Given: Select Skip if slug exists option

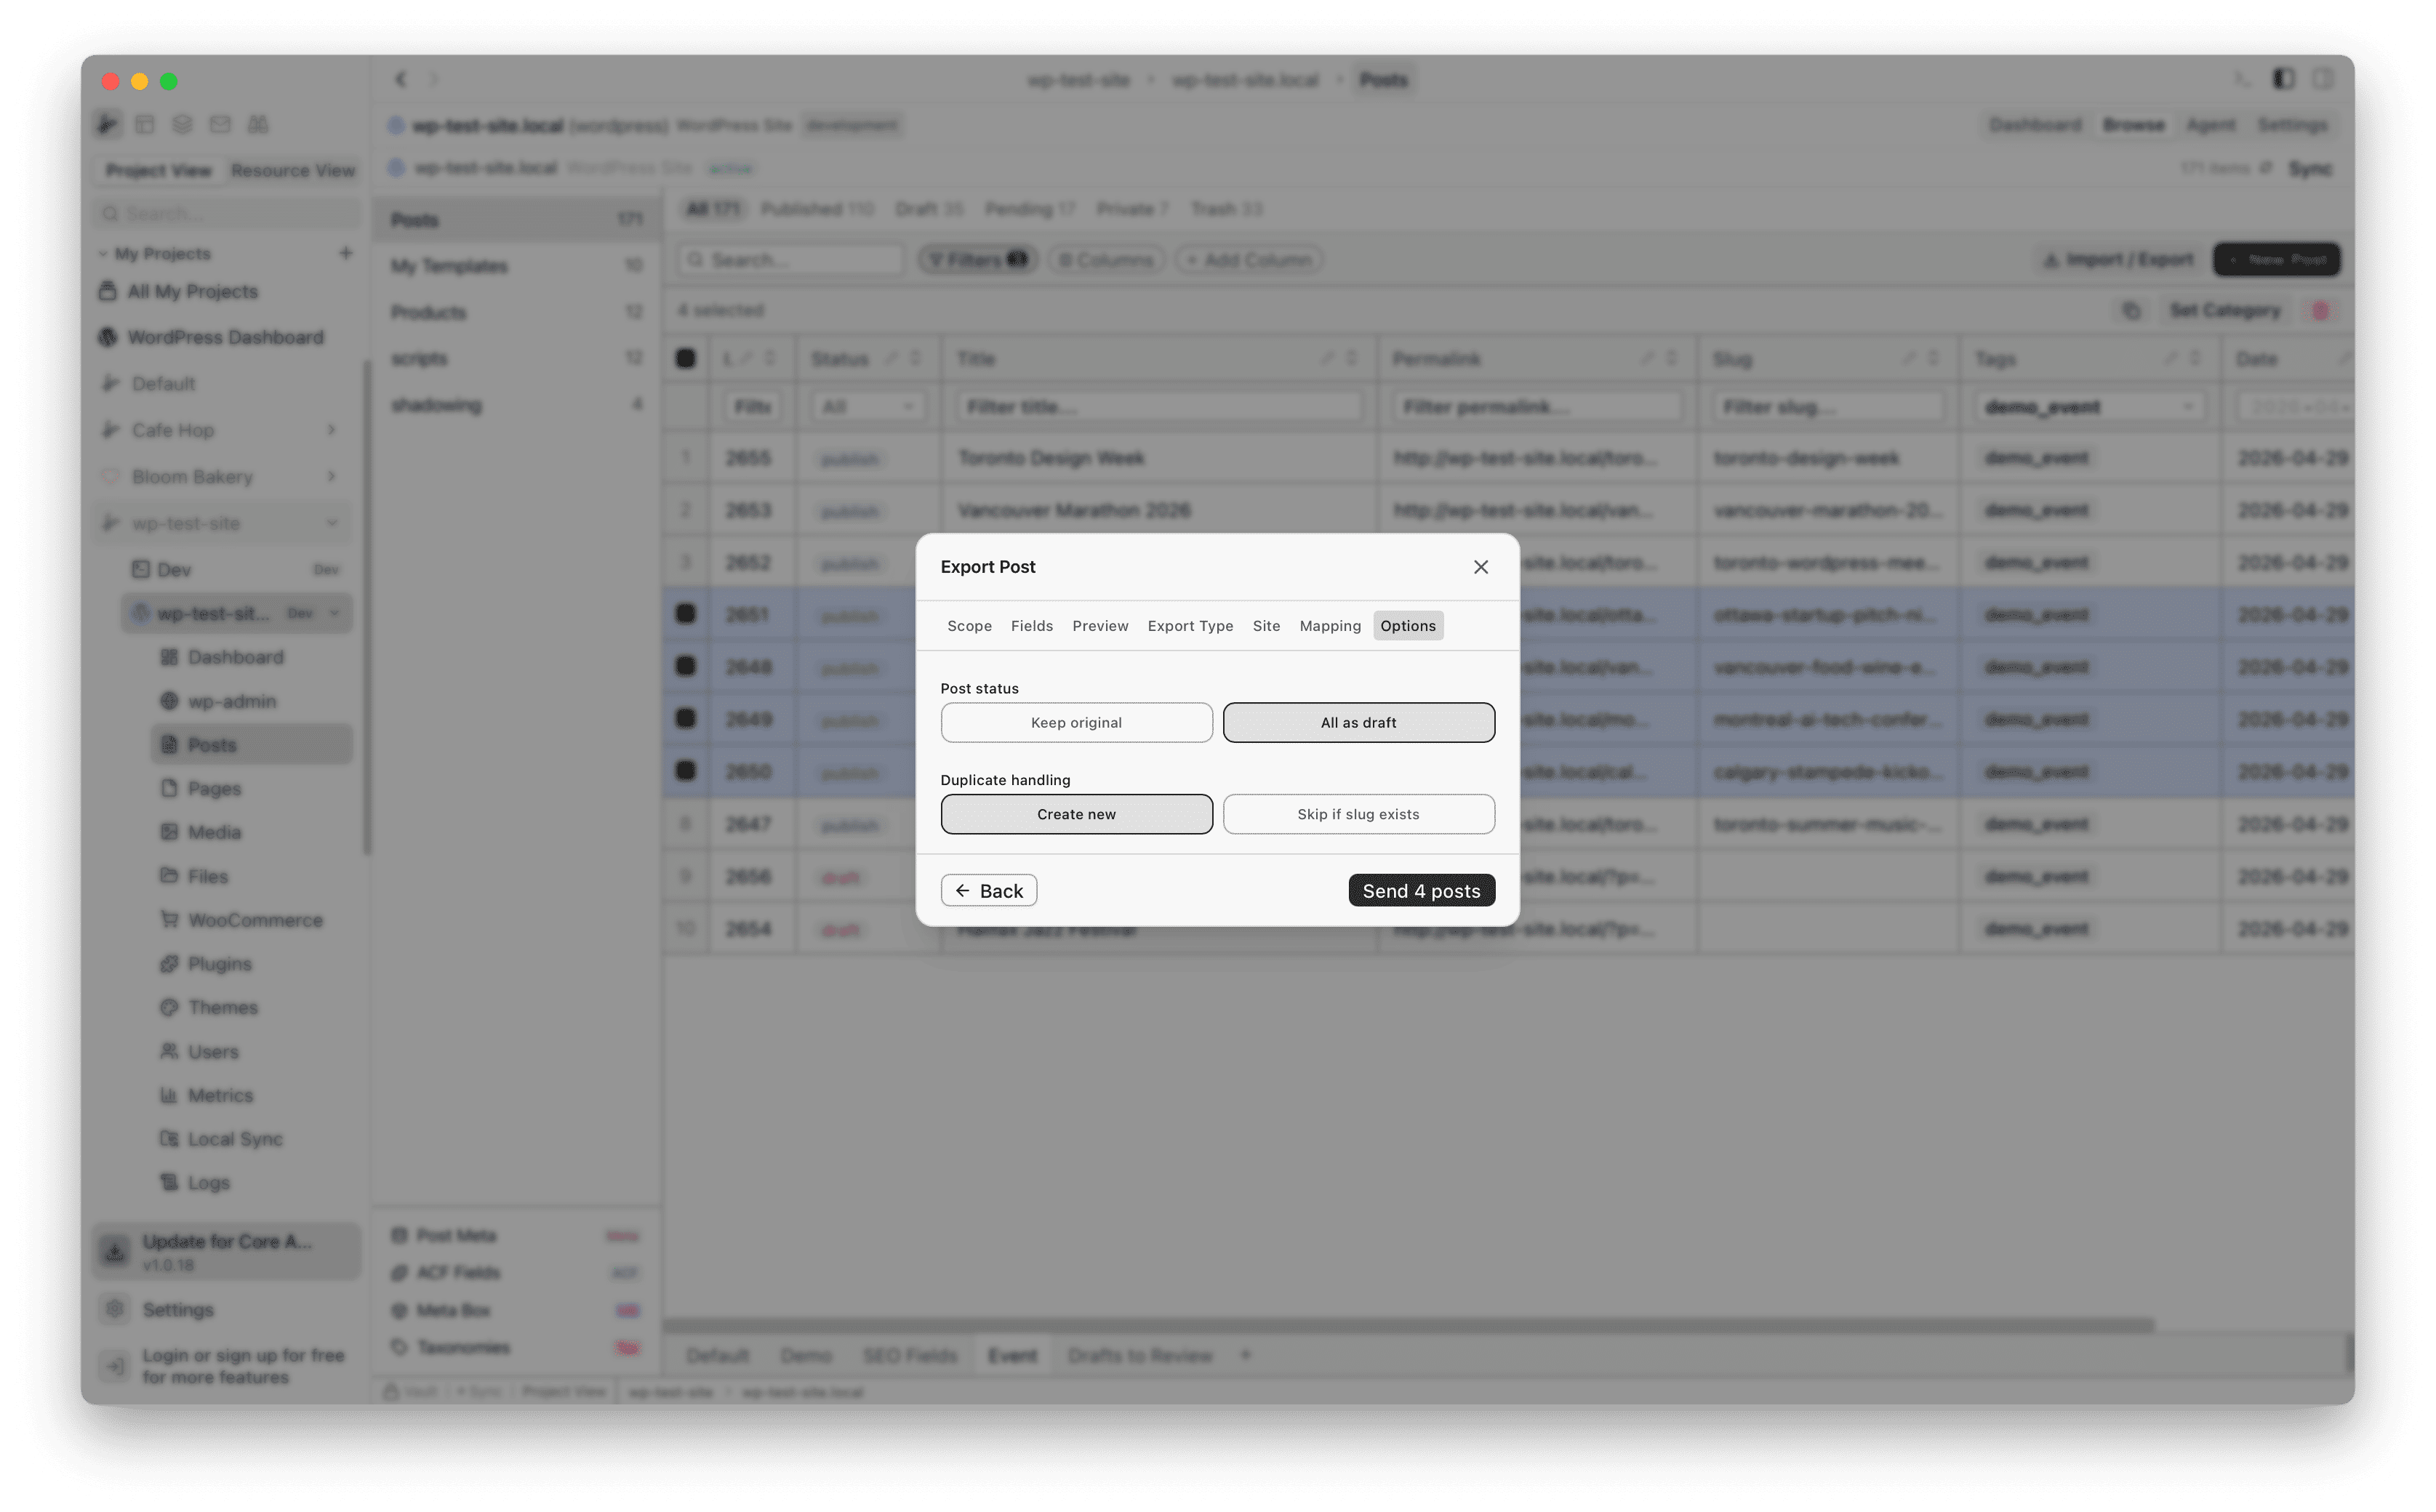Looking at the screenshot, I should tap(1358, 814).
